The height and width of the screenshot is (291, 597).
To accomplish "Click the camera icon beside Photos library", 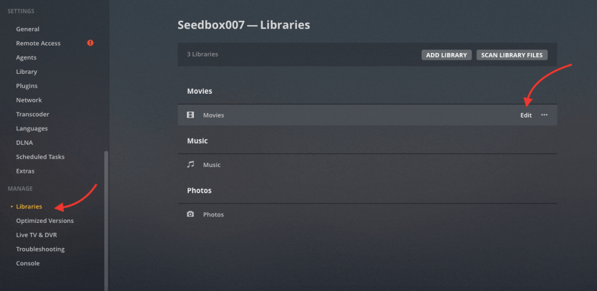I will [x=190, y=214].
